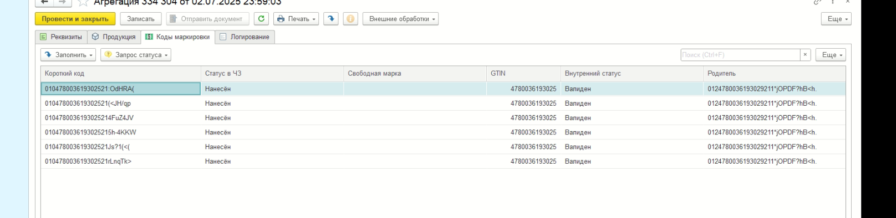Viewport: 896px width, 218px height.
Task: Click the GTIN column header
Action: coord(524,73)
